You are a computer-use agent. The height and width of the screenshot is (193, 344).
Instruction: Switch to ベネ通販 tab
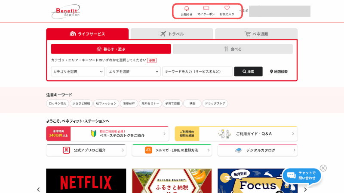(x=256, y=34)
